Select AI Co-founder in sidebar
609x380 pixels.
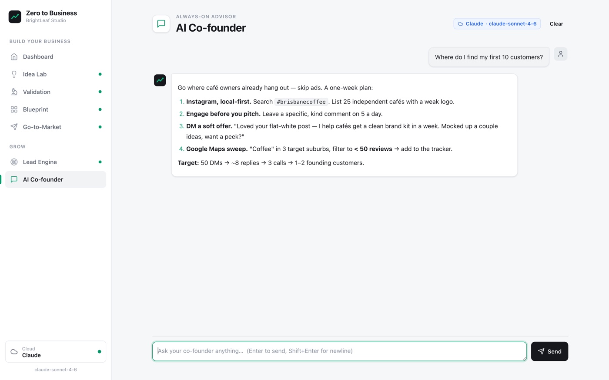(56, 179)
